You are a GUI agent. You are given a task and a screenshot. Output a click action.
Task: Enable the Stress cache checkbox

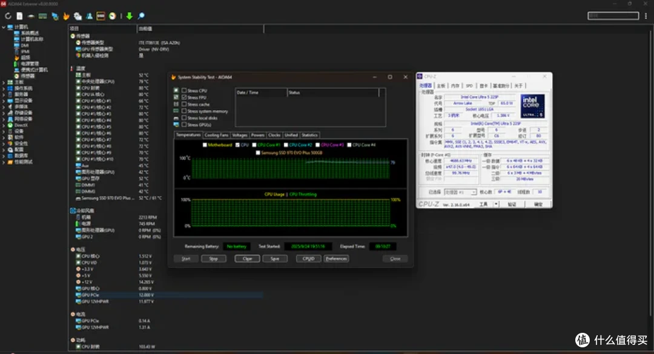pos(184,104)
